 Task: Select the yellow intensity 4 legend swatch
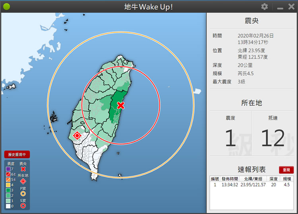coord(8,185)
